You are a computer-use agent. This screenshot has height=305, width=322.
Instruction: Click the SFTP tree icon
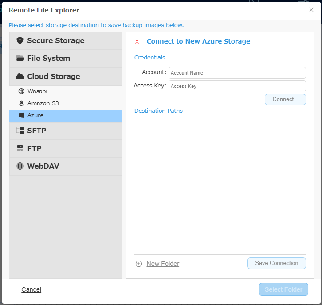pyautogui.click(x=20, y=131)
